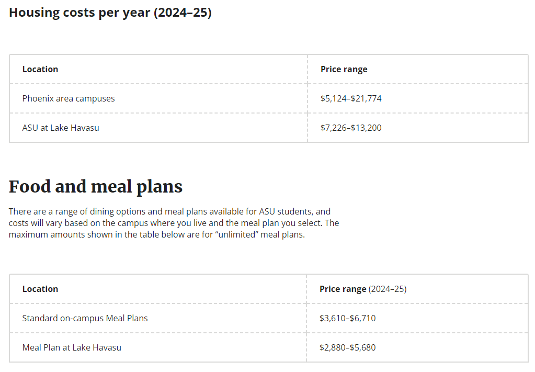Screen dimensions: 535x372
Task: Click the Housing costs per year heading
Action: 110,13
